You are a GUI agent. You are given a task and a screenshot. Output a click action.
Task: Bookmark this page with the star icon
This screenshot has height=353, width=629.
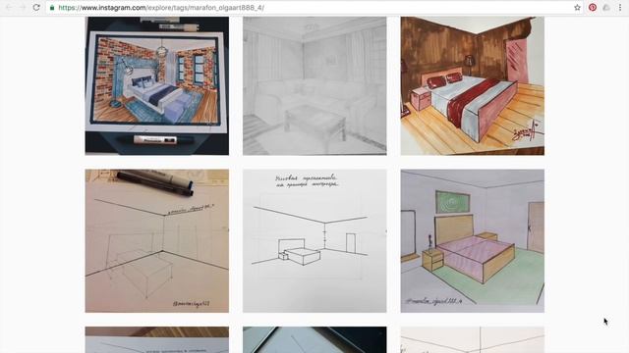point(577,7)
